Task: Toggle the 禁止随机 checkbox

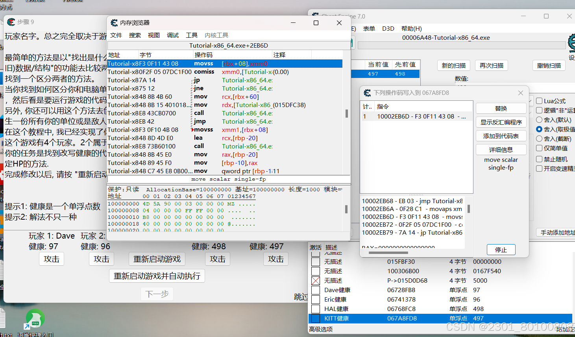Action: [539, 159]
